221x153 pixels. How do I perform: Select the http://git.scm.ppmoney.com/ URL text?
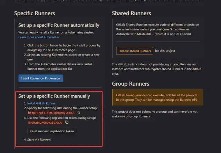(51, 113)
